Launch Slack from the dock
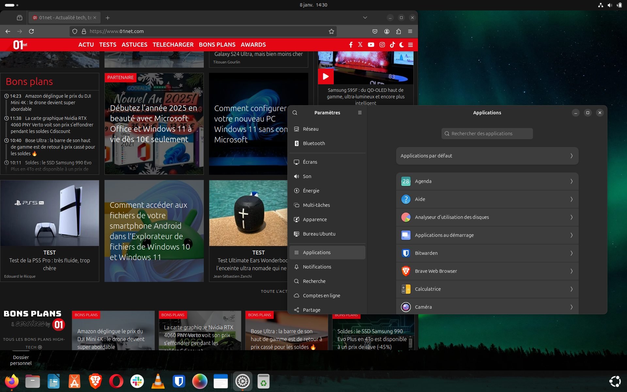 tap(137, 381)
